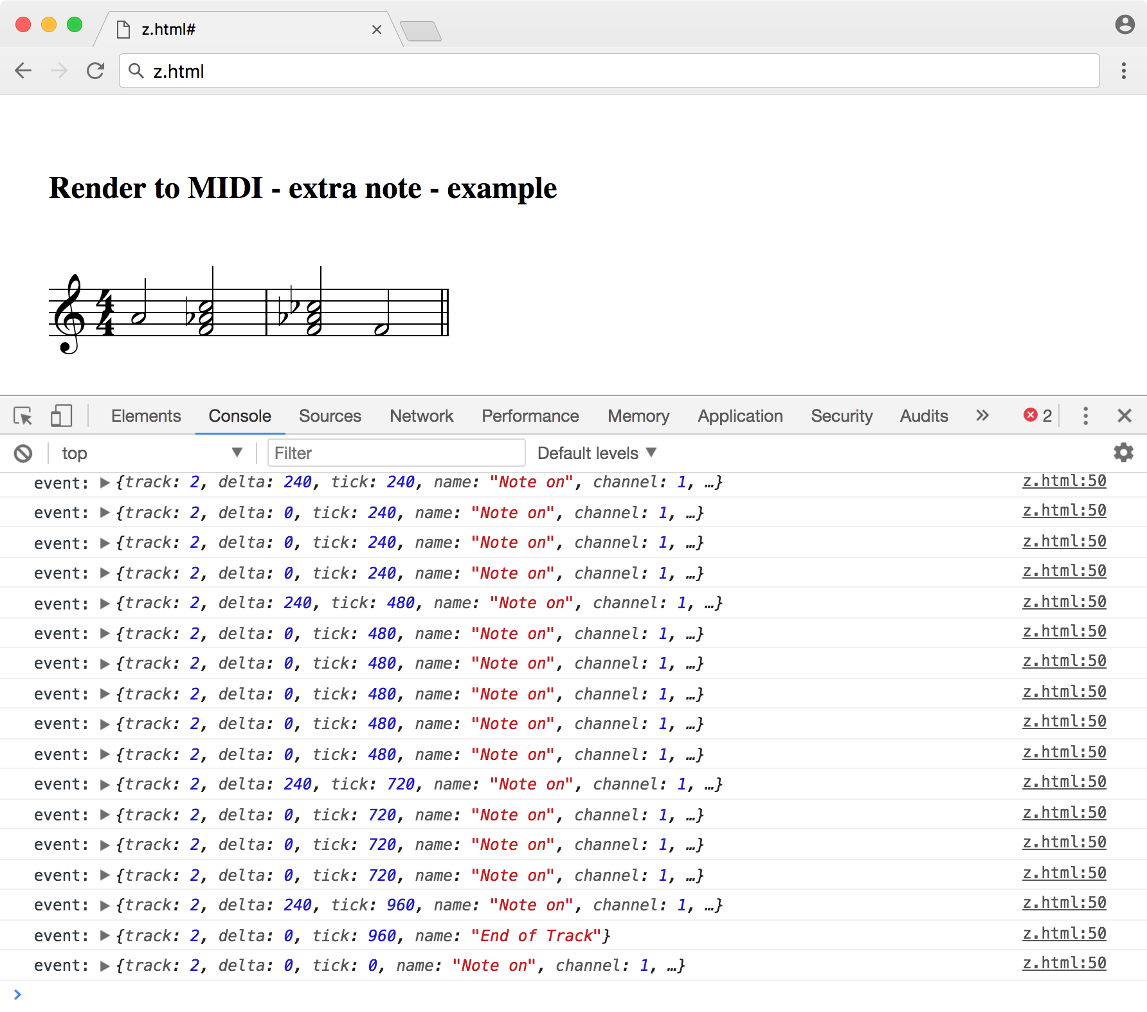The height and width of the screenshot is (1012, 1147).
Task: Click the error counter showing 2 errors
Action: [x=1035, y=415]
